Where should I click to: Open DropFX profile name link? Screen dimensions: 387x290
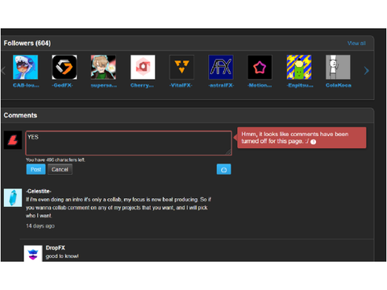pos(56,248)
